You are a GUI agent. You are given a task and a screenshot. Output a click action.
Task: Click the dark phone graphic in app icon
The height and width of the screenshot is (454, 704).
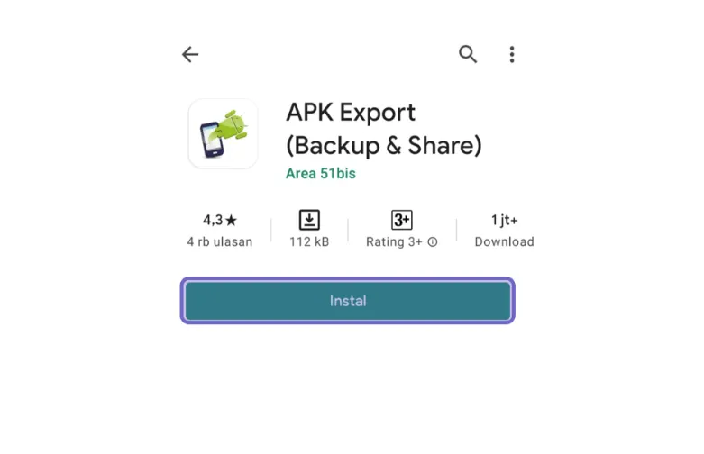(x=212, y=140)
